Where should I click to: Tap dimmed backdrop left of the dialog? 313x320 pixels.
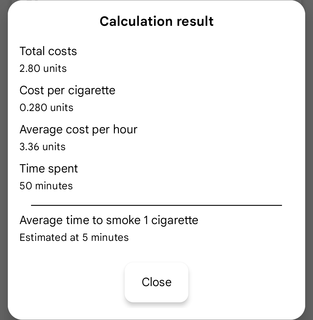(3, 159)
